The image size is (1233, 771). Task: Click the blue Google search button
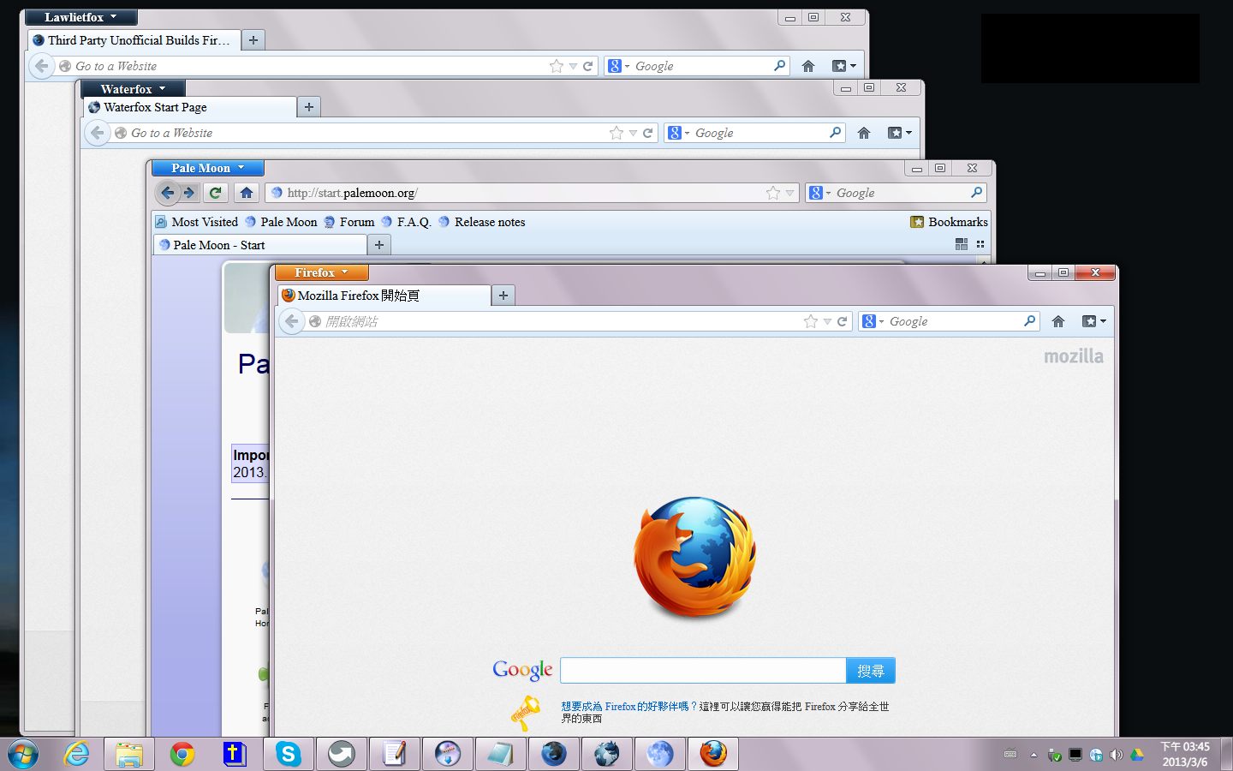pyautogui.click(x=870, y=671)
